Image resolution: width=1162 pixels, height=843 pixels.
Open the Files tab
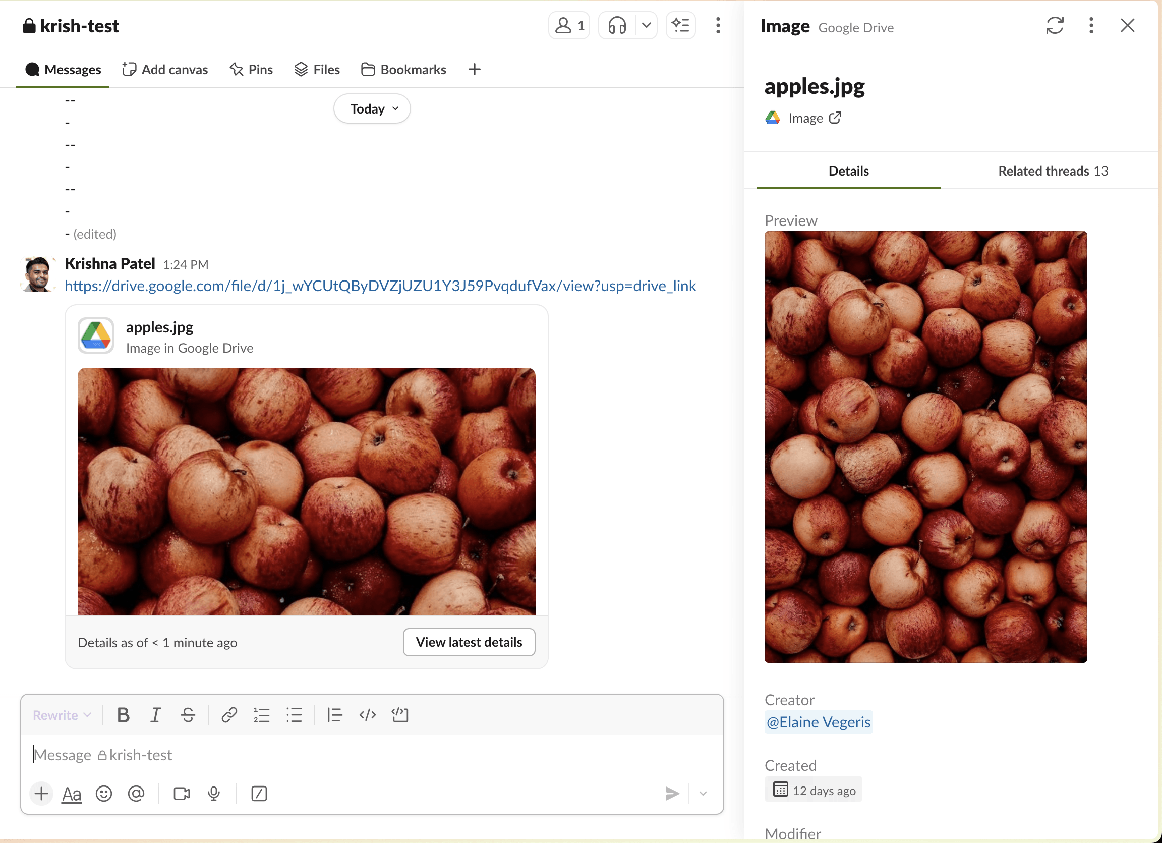pos(317,69)
